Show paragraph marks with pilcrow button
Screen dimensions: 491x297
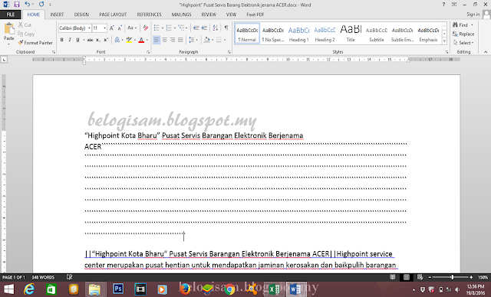(x=226, y=28)
